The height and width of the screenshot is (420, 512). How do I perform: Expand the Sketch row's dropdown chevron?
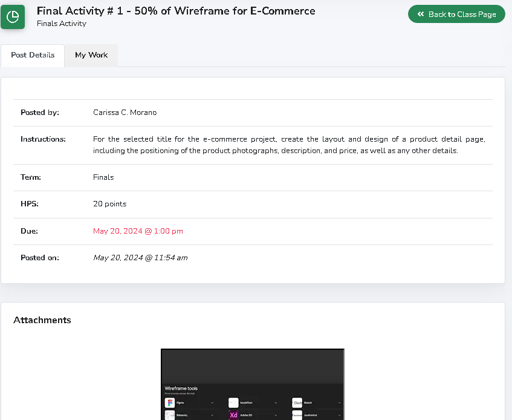point(339,403)
